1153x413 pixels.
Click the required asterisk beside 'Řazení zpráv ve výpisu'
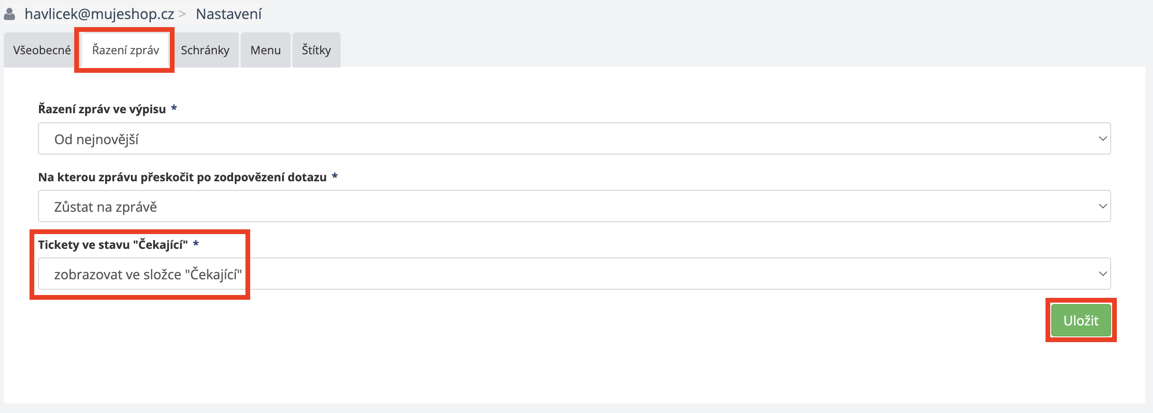[174, 108]
